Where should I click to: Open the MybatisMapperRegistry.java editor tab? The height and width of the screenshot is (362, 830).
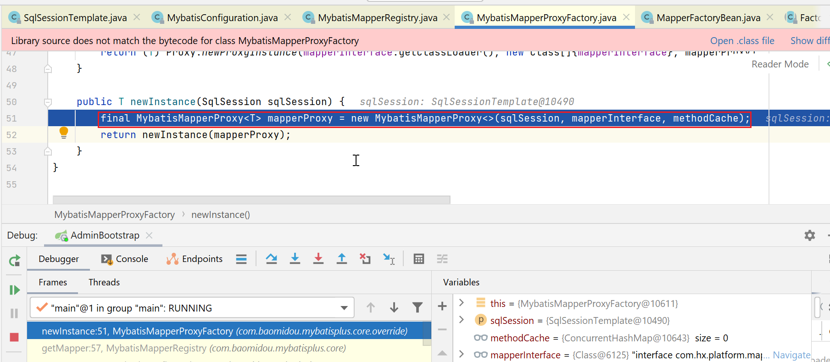(x=377, y=17)
